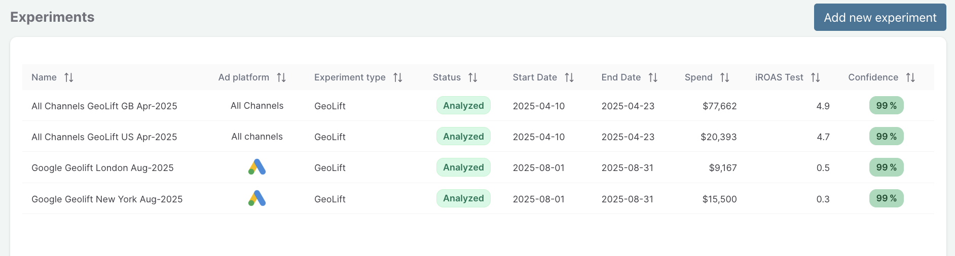The image size is (955, 256).
Task: Click the End Date sort arrows icon
Action: click(653, 77)
